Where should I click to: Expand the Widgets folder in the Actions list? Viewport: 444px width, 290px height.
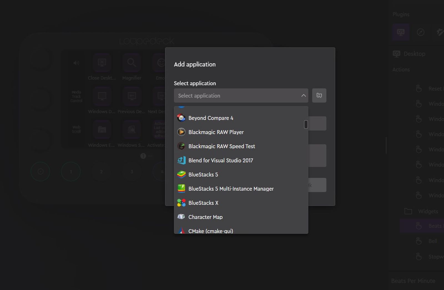click(408, 211)
